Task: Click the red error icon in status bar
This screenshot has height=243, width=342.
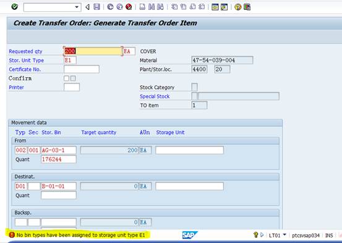Action: (12, 235)
